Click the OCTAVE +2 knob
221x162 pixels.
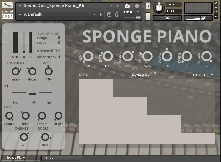[207, 56]
